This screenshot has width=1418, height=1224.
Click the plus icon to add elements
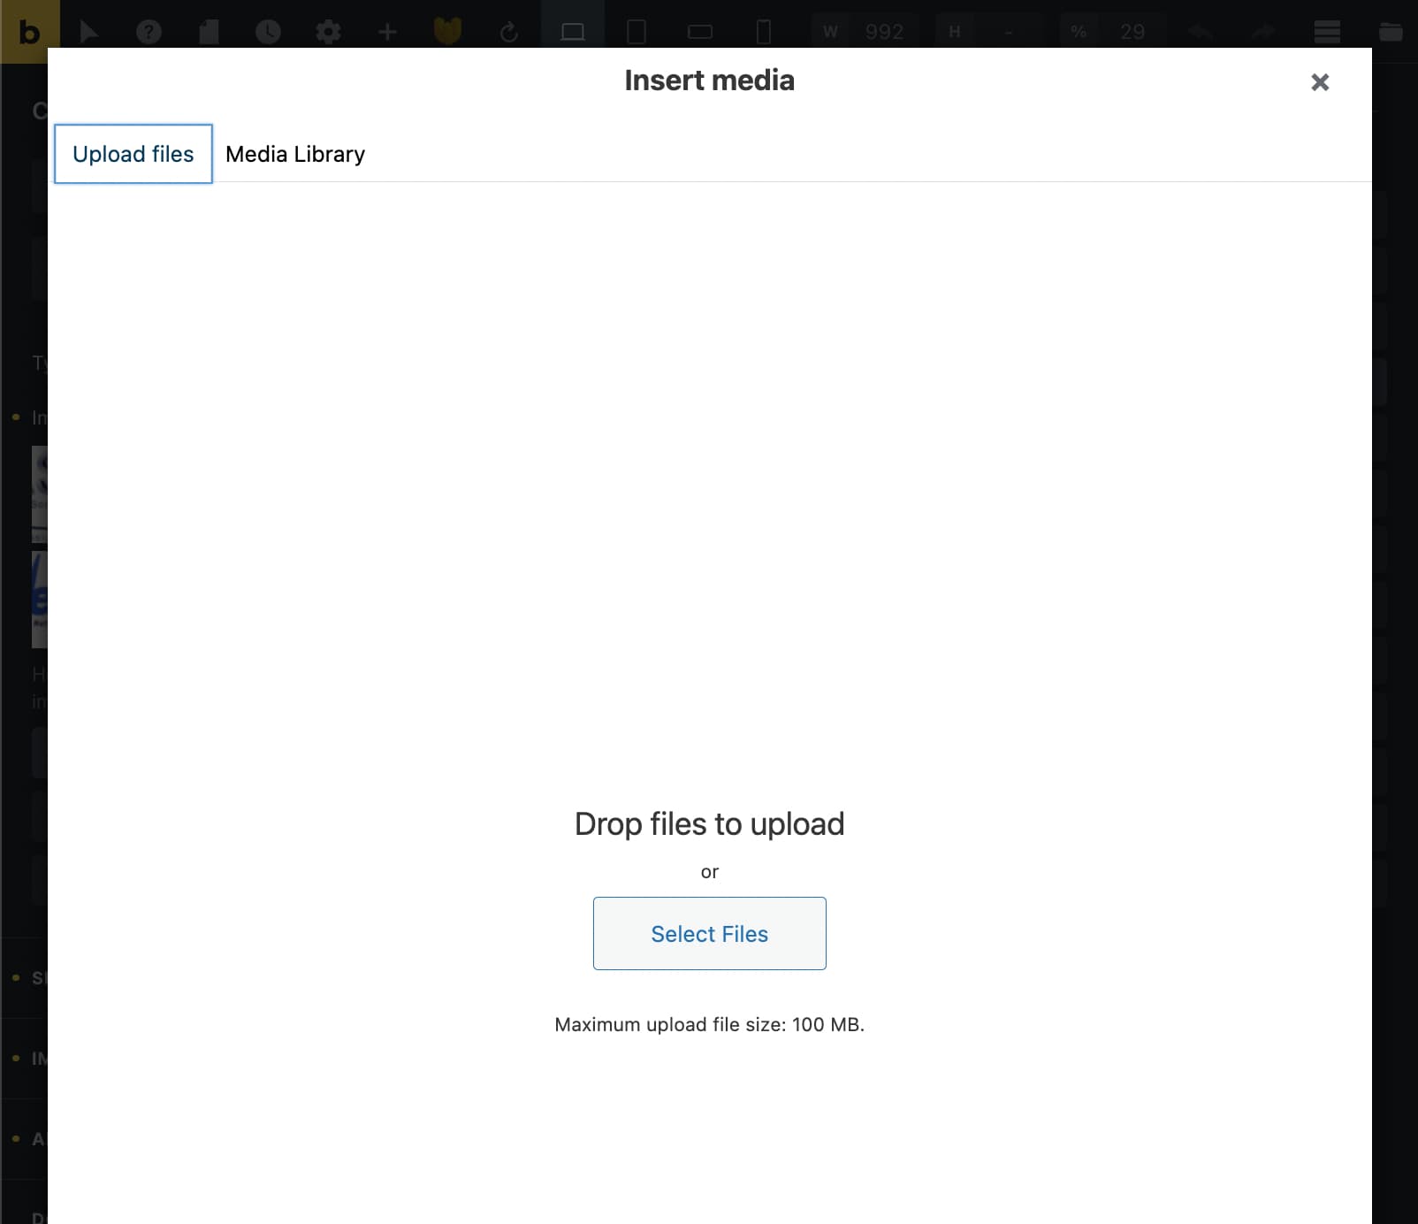click(387, 33)
